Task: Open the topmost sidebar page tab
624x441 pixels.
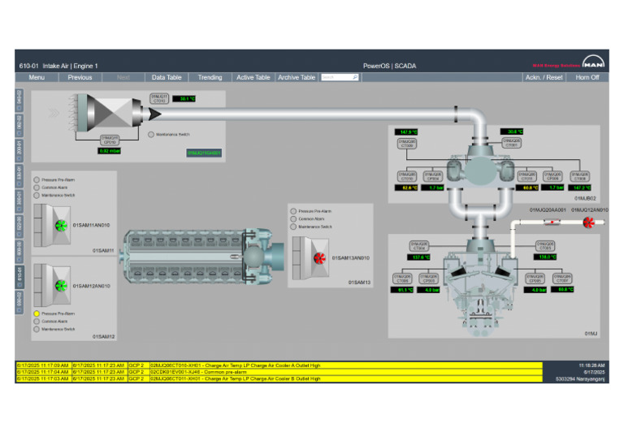Action: pyautogui.click(x=19, y=100)
